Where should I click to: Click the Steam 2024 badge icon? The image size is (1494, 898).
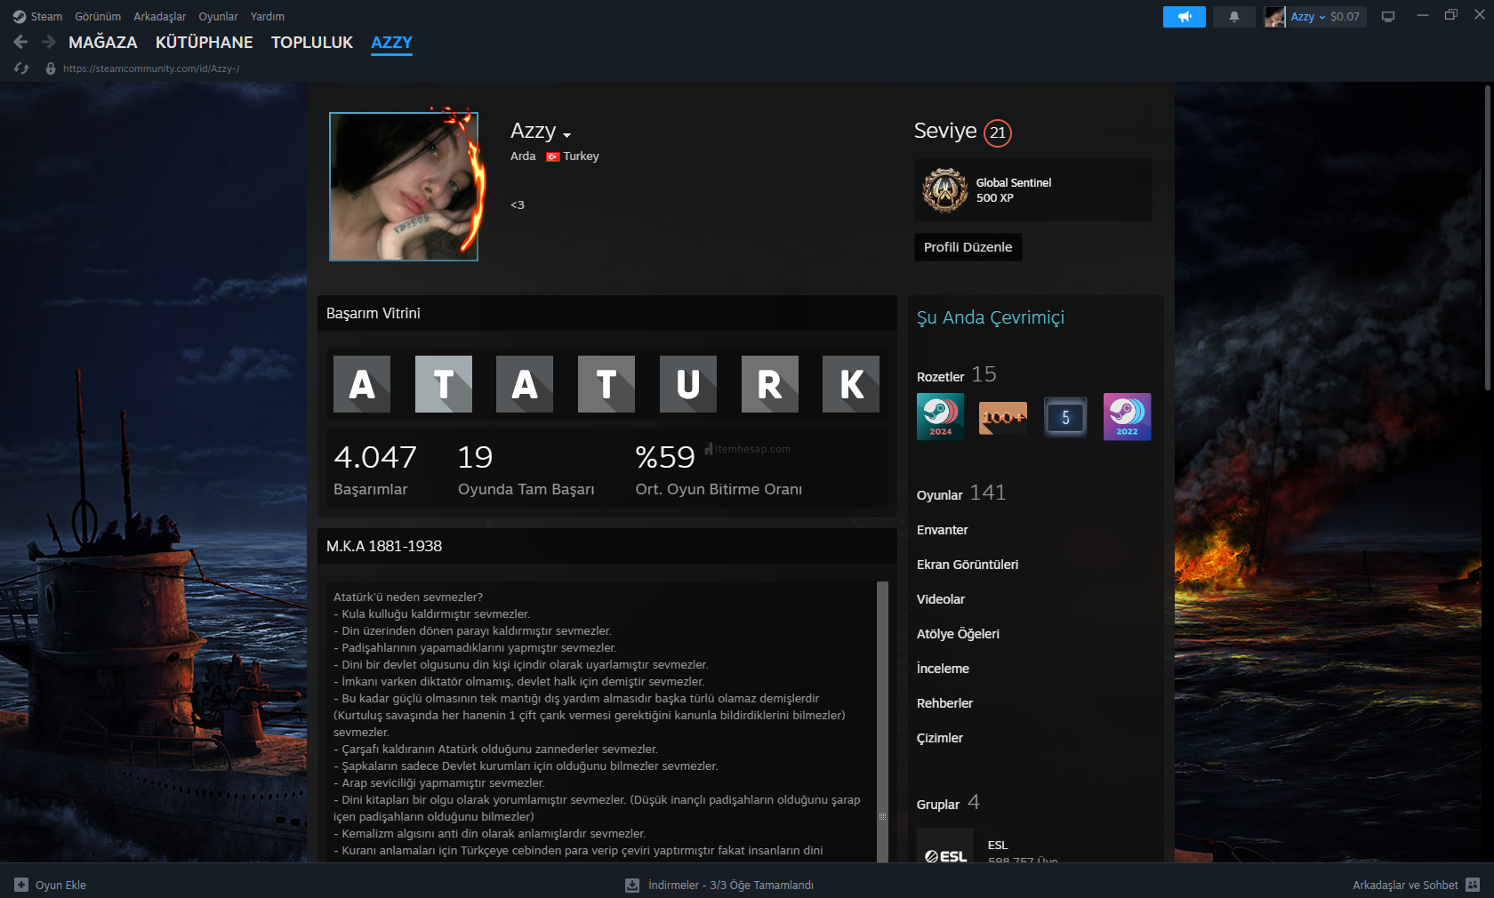(940, 416)
